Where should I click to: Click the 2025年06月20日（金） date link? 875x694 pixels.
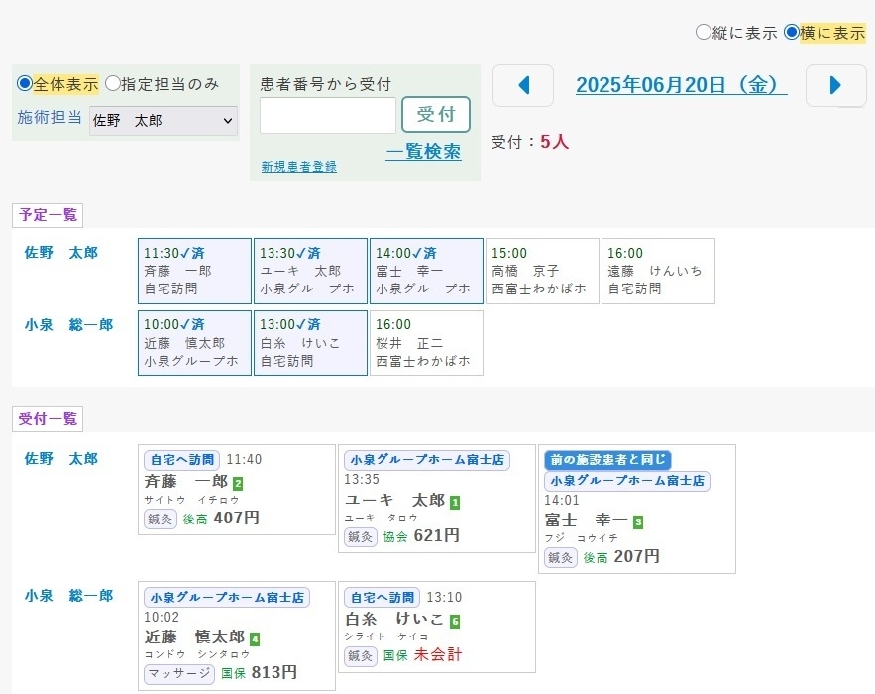click(x=679, y=85)
